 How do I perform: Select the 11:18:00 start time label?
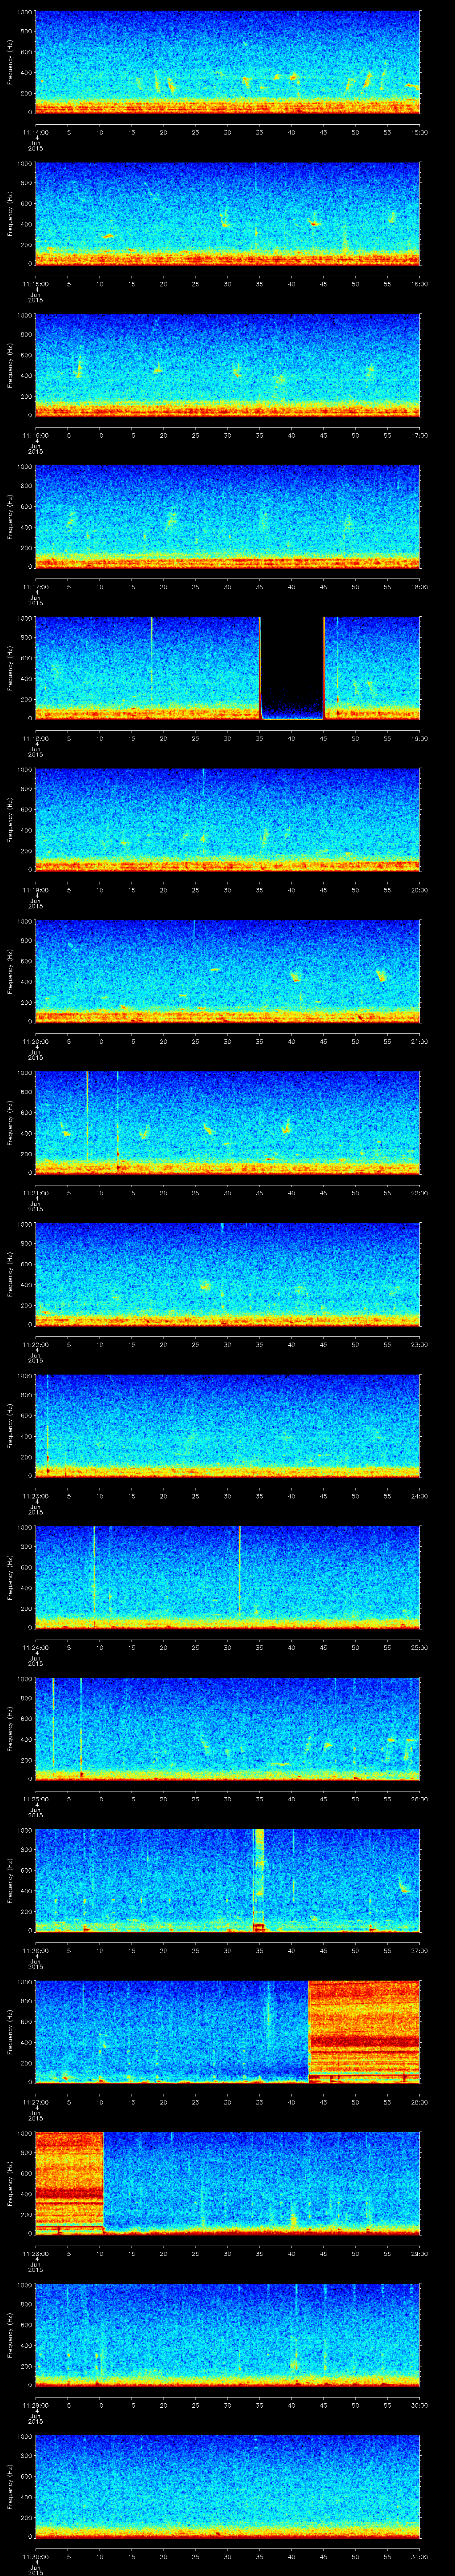click(x=35, y=738)
